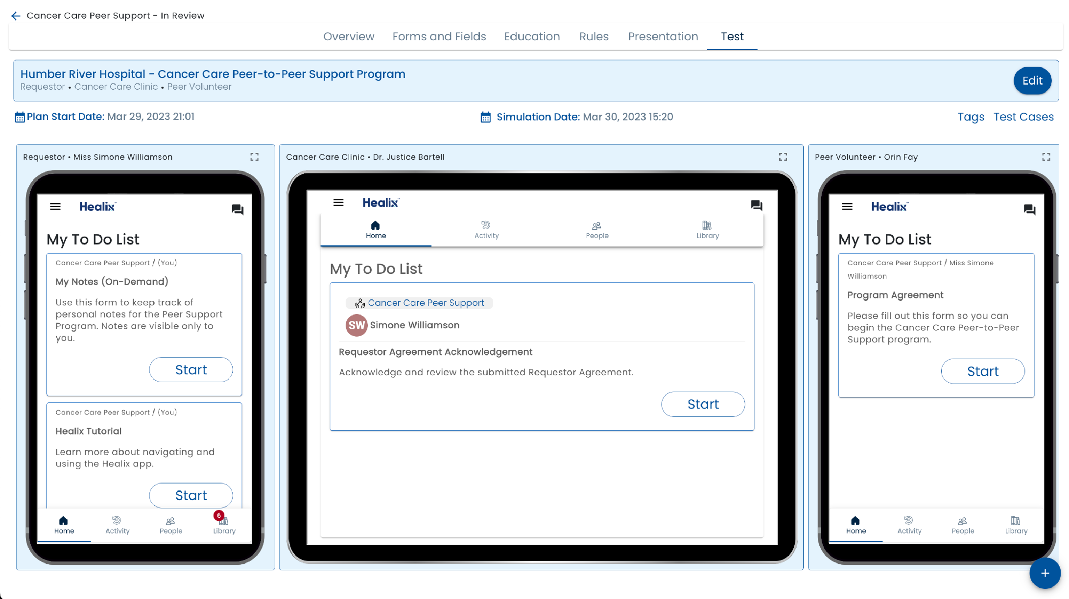1069x599 pixels.
Task: Open People on Requestor phone bottom bar
Action: [x=171, y=525]
